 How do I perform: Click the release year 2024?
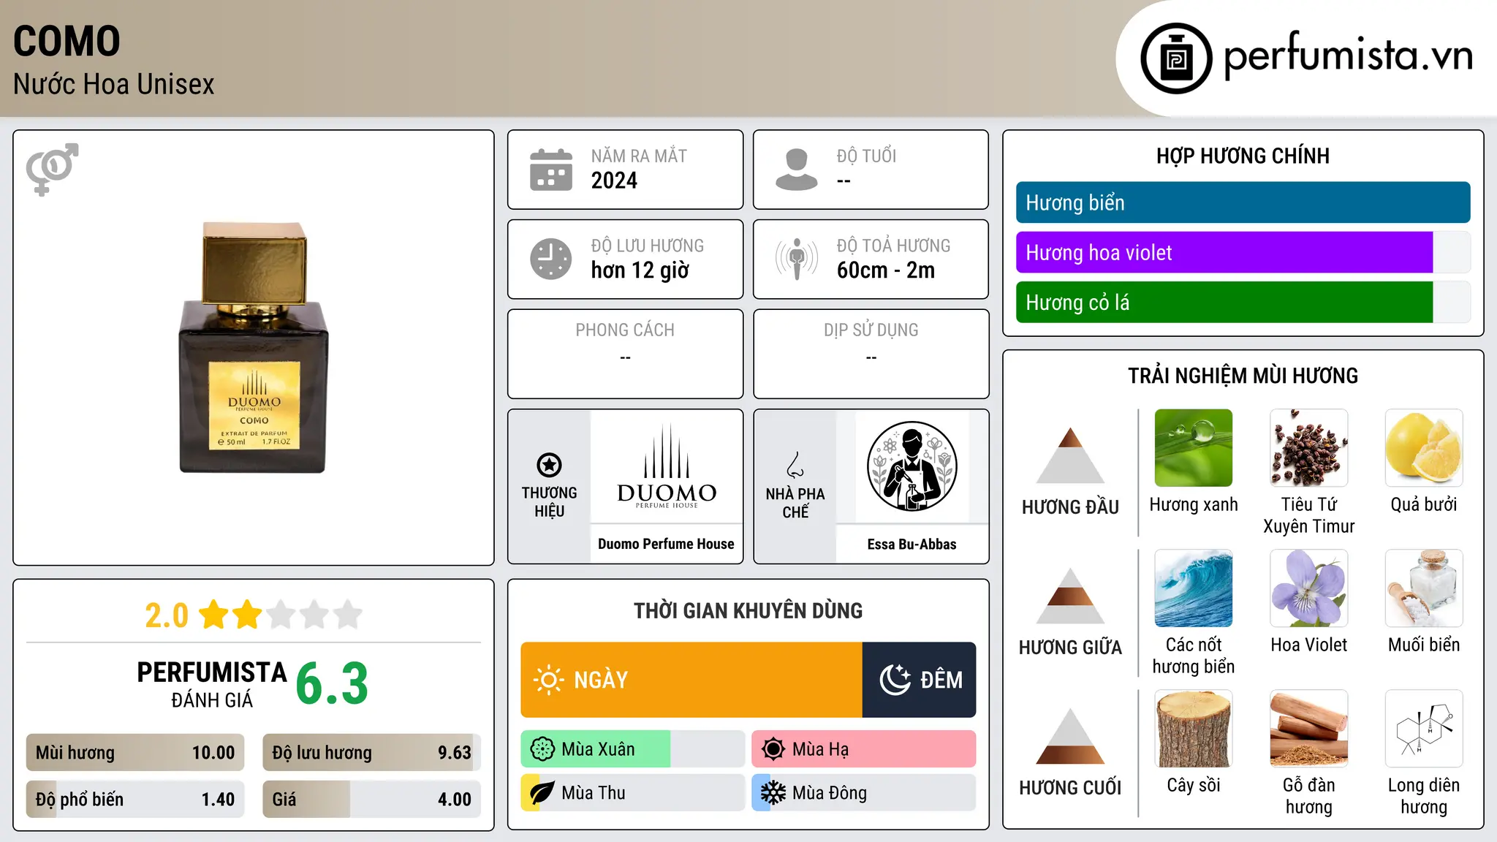[614, 181]
